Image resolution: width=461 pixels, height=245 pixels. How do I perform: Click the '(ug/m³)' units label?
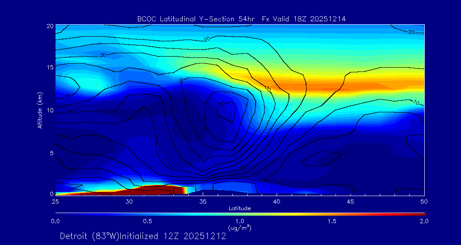coord(239,228)
